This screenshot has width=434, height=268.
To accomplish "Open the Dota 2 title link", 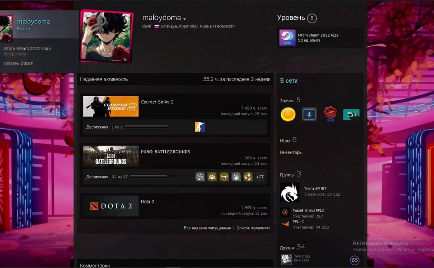I will coord(148,201).
